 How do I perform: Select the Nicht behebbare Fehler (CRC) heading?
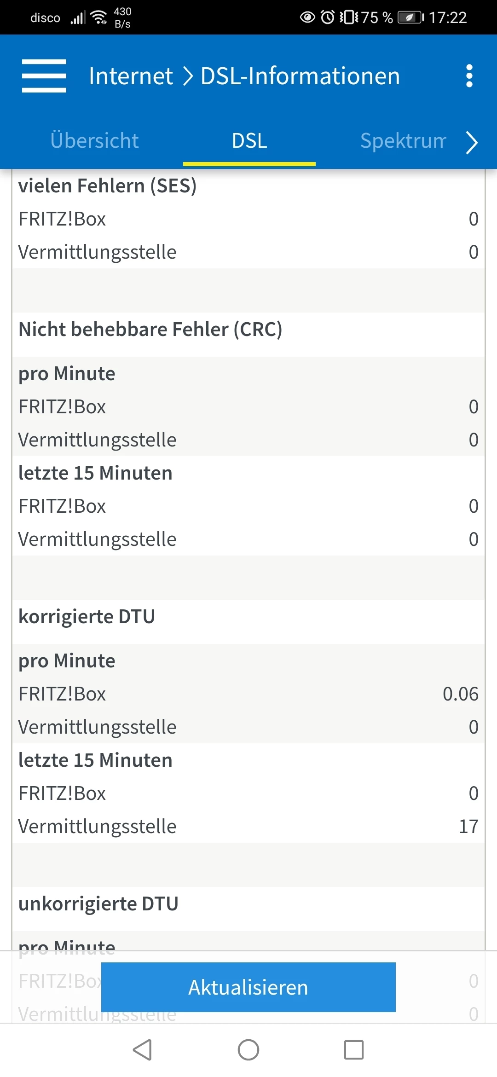[150, 330]
